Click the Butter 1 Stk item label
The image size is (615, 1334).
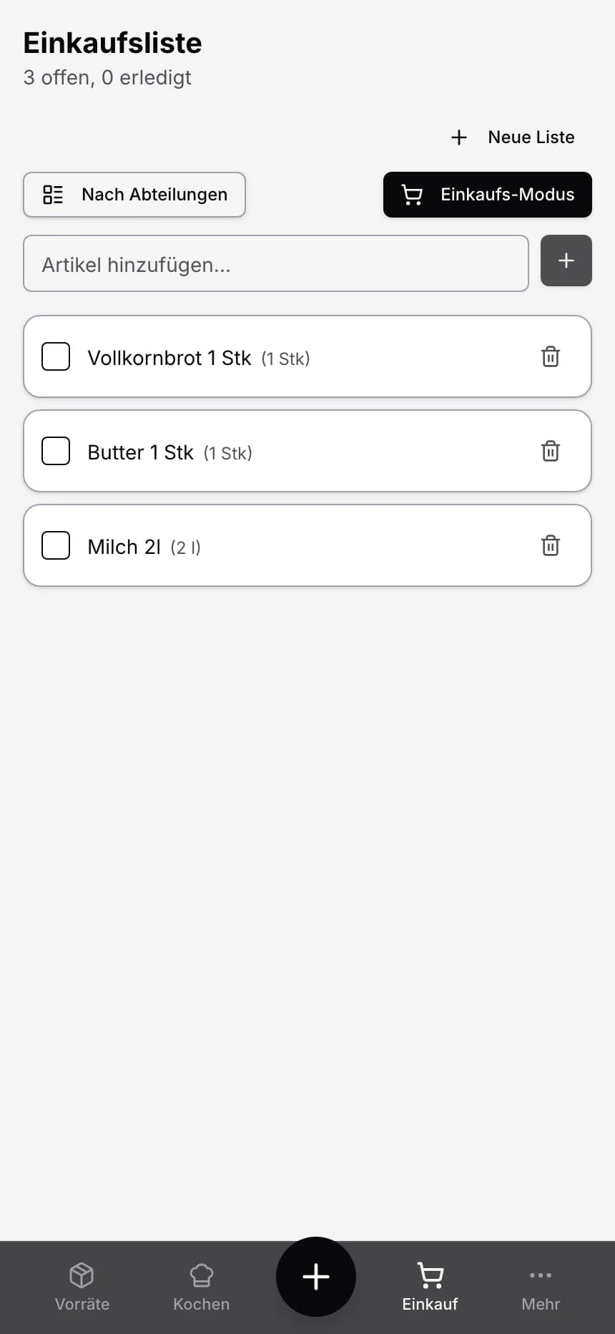pos(140,452)
